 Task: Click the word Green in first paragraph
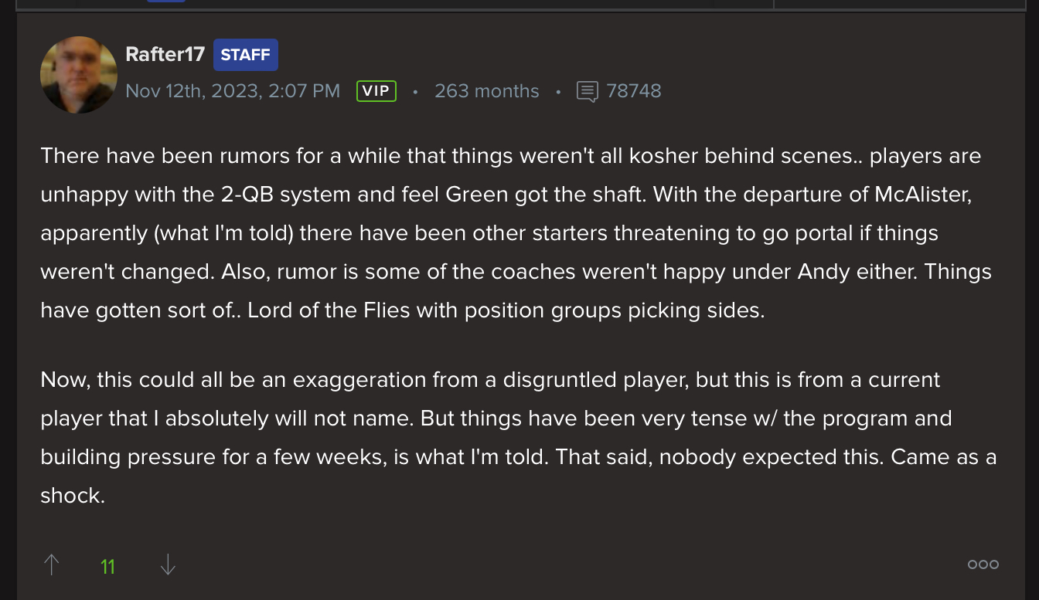(x=473, y=194)
